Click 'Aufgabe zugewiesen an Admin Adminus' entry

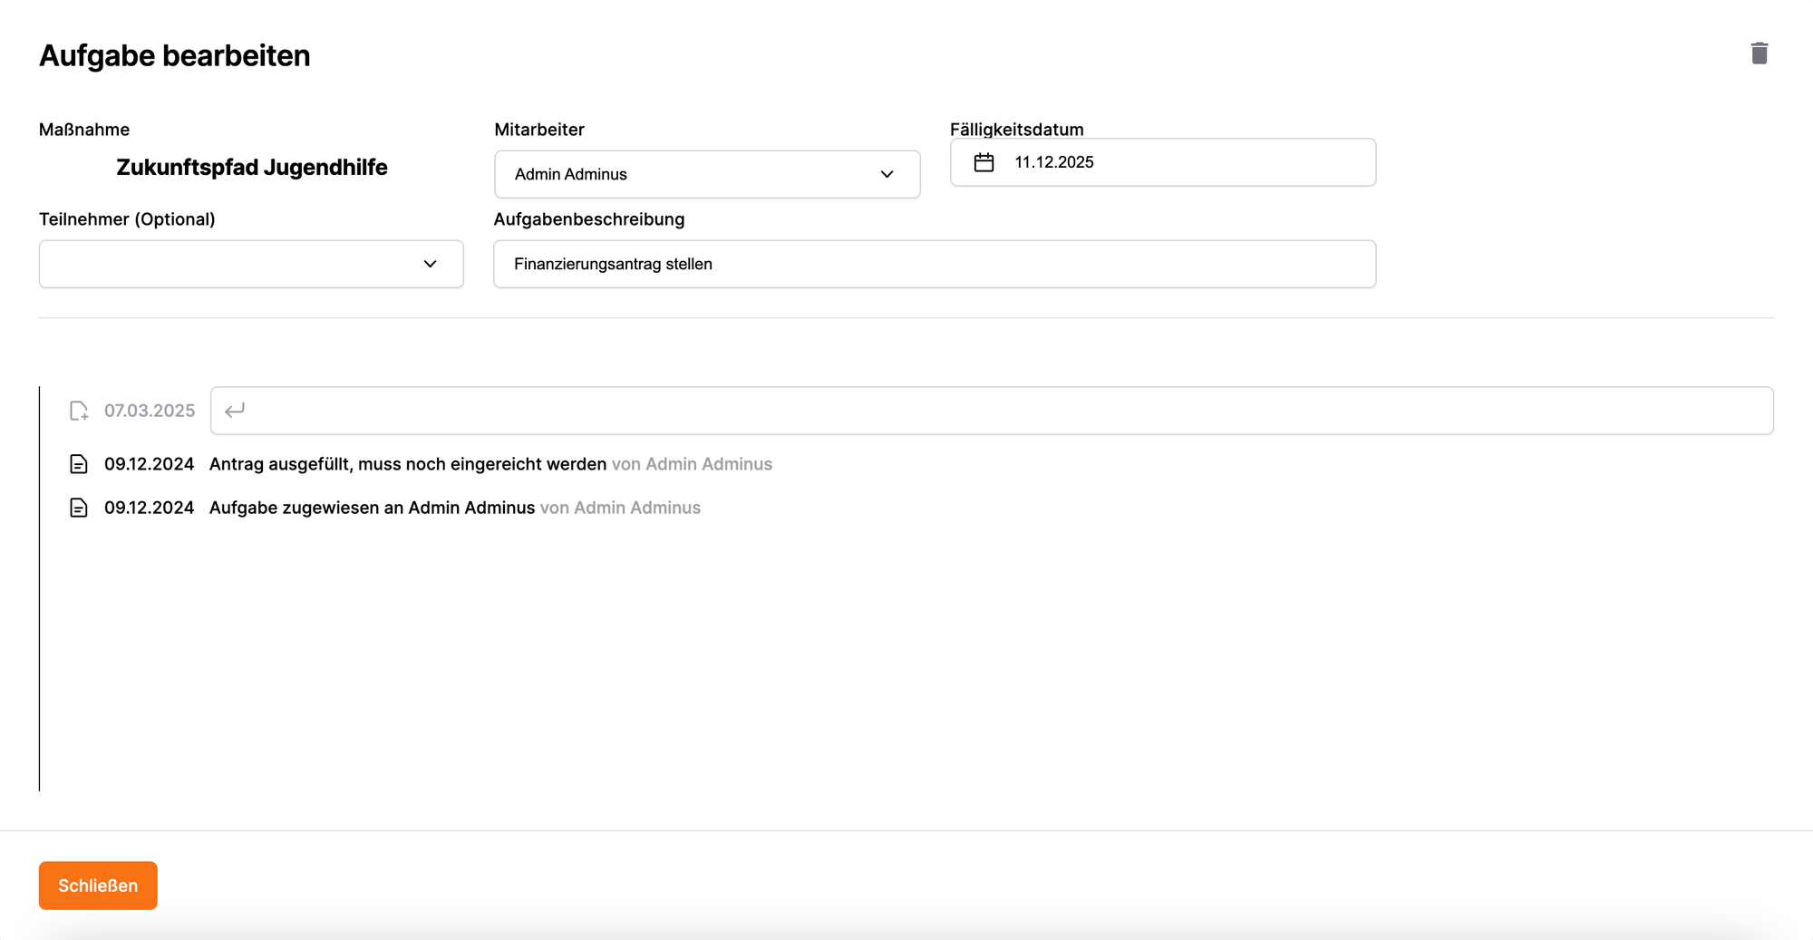(373, 508)
